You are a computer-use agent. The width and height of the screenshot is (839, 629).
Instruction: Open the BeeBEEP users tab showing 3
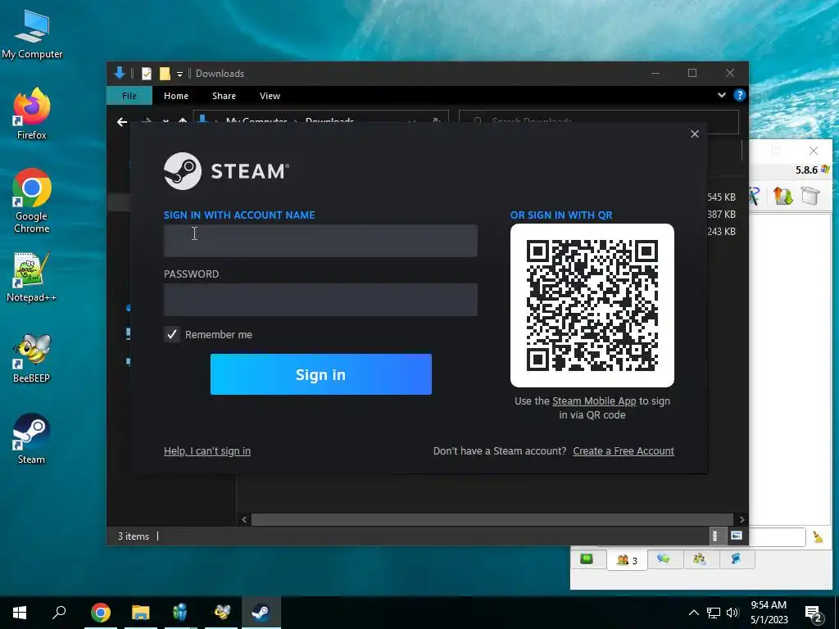[x=627, y=560]
